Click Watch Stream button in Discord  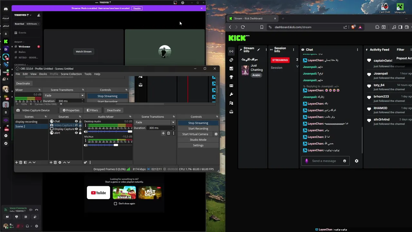click(x=84, y=52)
